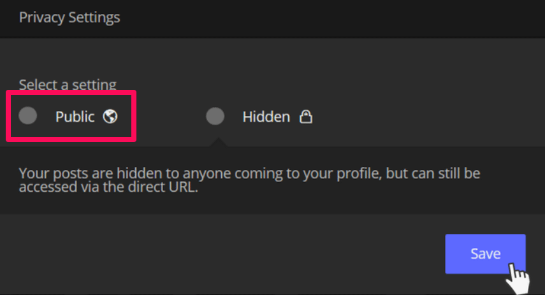Click the padlock icon beside Hidden

306,117
